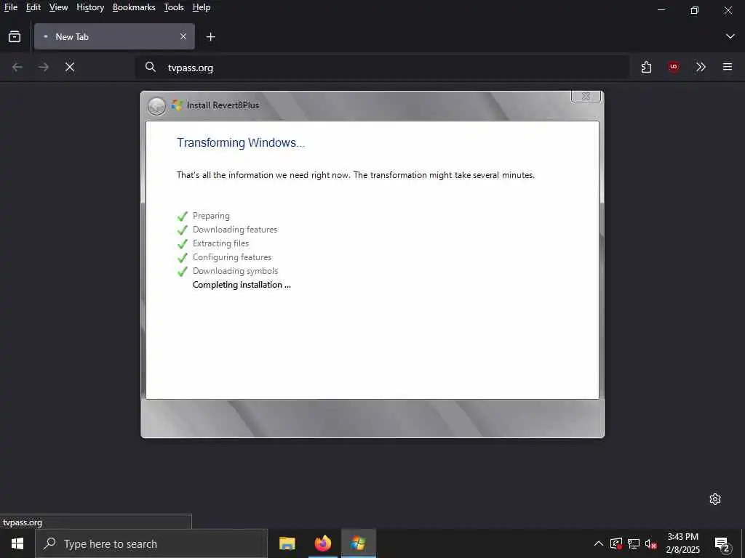Open the File menu
Image resolution: width=745 pixels, height=558 pixels.
pos(10,7)
